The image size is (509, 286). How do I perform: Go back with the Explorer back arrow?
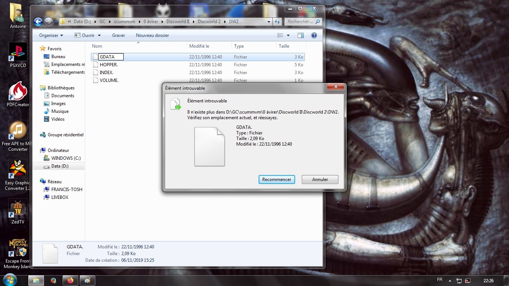click(38, 22)
